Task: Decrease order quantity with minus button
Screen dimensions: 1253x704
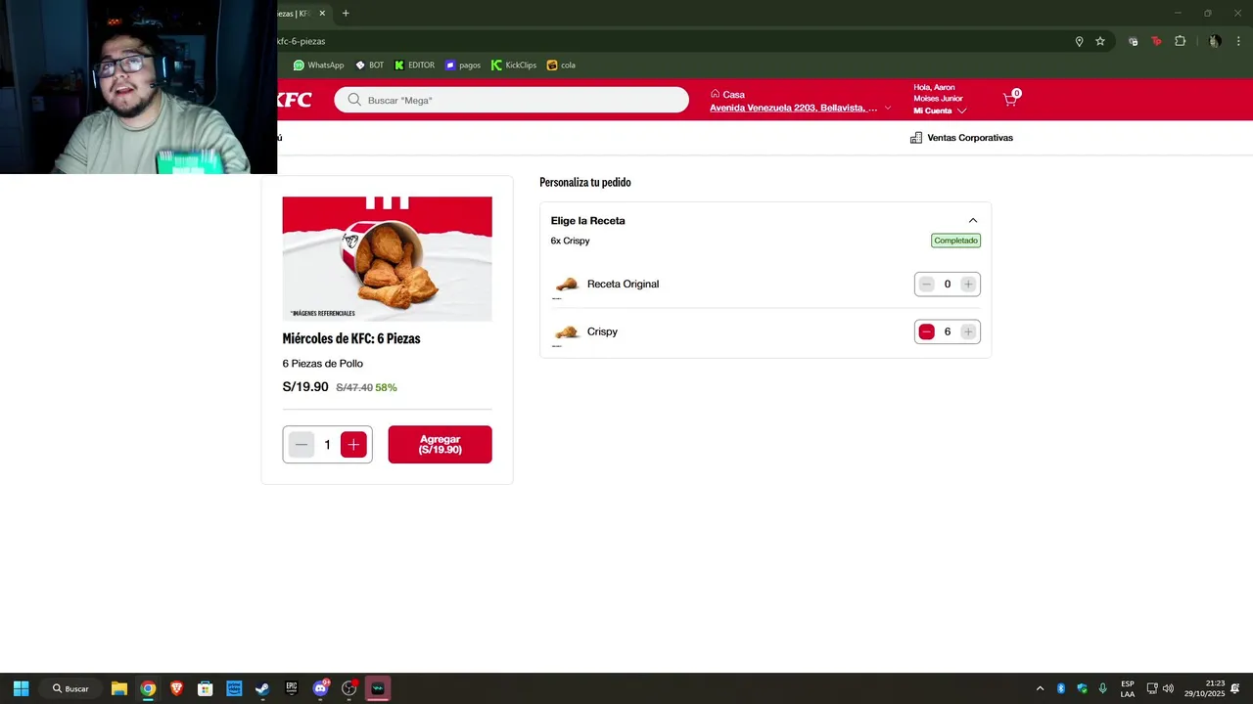Action: tap(302, 445)
